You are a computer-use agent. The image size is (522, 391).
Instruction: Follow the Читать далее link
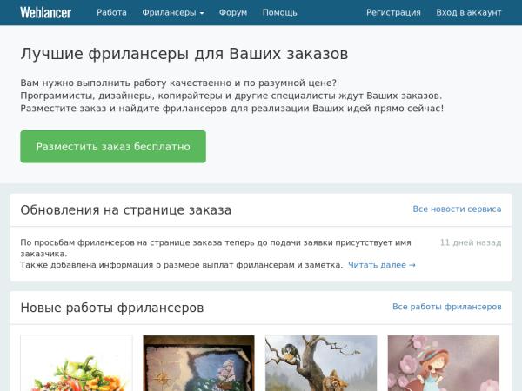(382, 265)
